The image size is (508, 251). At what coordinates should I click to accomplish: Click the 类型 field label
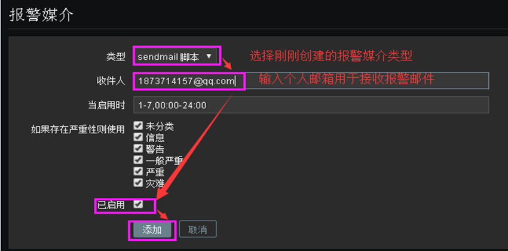(x=115, y=57)
